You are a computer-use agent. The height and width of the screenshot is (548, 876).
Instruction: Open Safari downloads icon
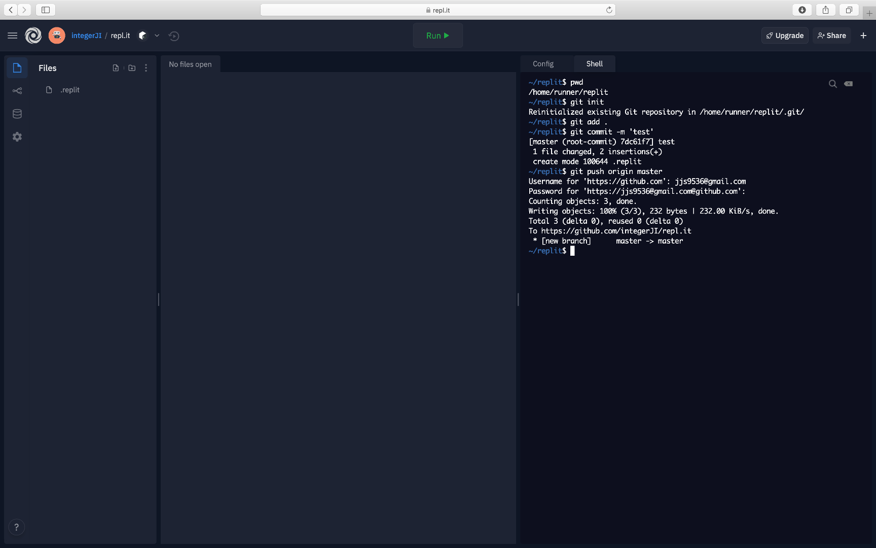click(802, 10)
